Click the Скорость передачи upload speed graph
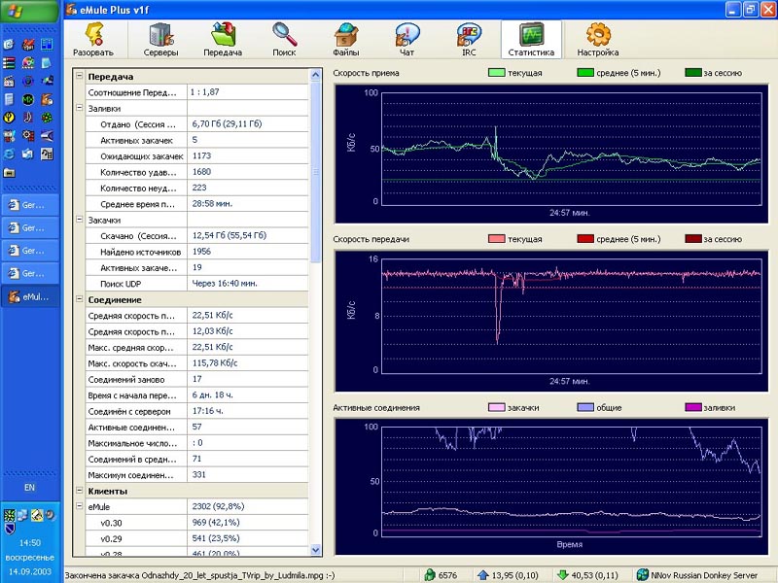This screenshot has width=778, height=583. 551,322
